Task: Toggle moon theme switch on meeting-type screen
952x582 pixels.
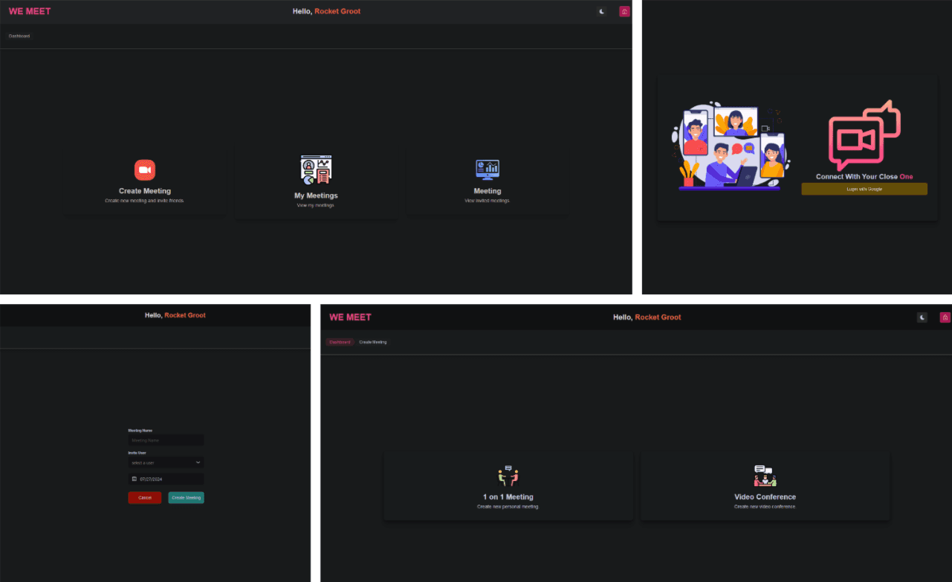Action: pos(922,317)
